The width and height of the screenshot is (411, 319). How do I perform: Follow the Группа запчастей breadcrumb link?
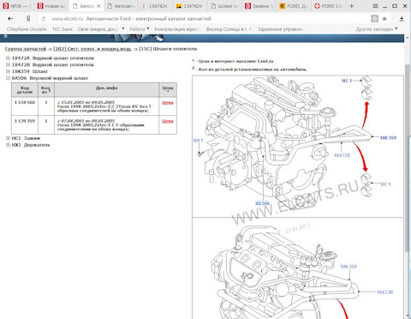26,49
